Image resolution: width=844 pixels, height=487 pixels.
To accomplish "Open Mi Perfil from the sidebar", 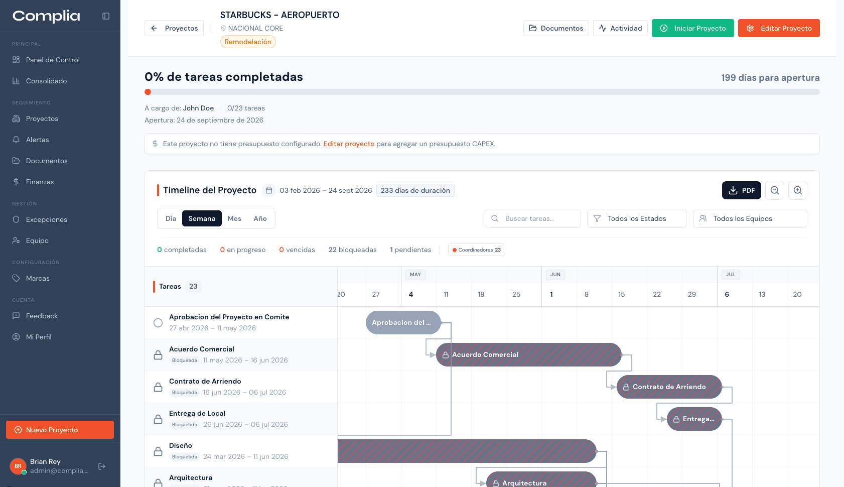I will point(38,337).
